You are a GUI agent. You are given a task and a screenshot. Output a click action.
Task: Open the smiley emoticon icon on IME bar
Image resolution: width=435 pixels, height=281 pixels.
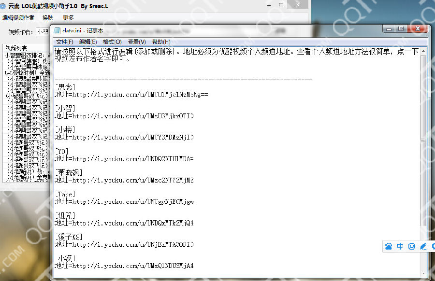[x=412, y=246]
